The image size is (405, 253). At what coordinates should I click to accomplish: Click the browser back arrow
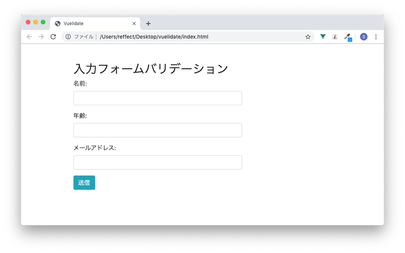coord(30,36)
